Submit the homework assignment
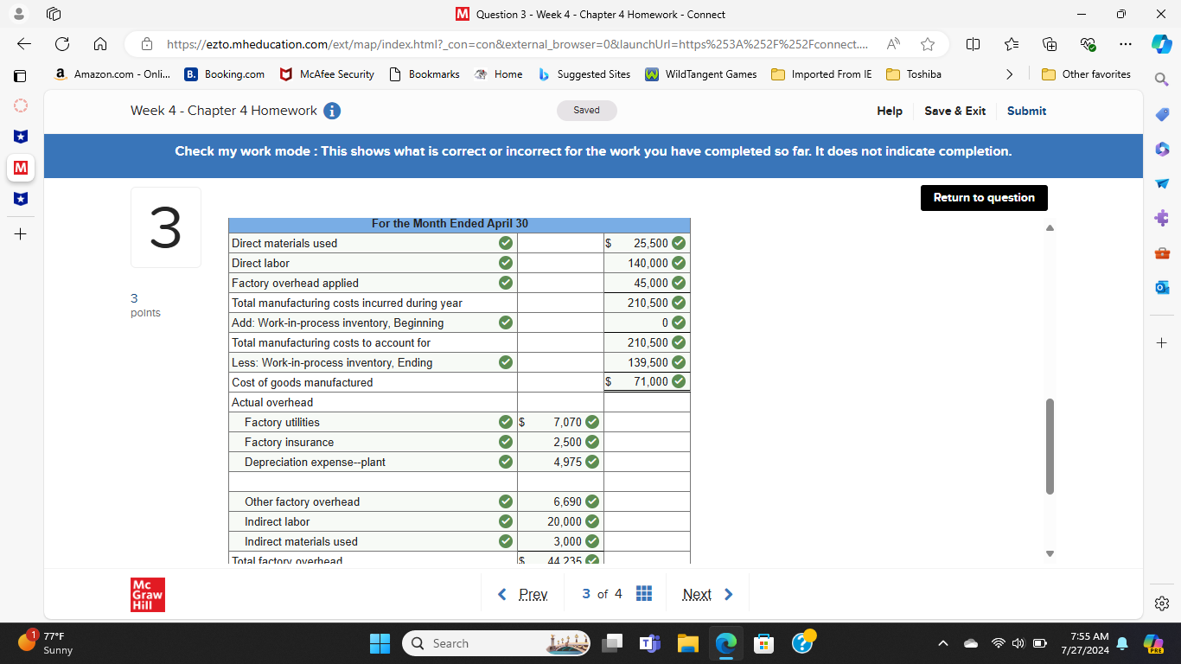The height and width of the screenshot is (664, 1181). (x=1026, y=111)
